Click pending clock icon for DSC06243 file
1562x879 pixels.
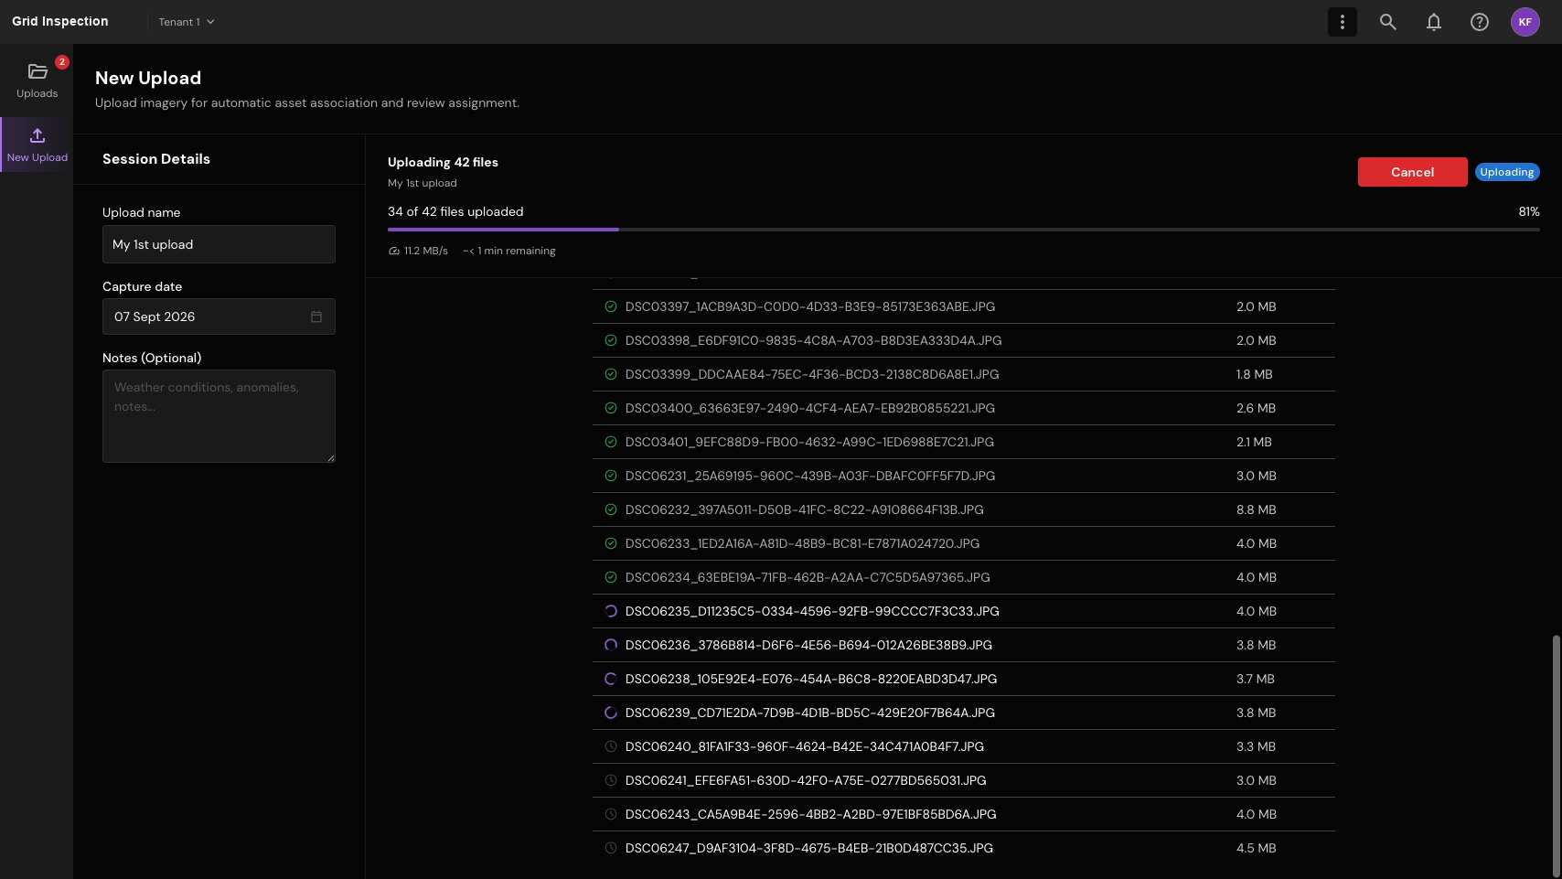610,814
